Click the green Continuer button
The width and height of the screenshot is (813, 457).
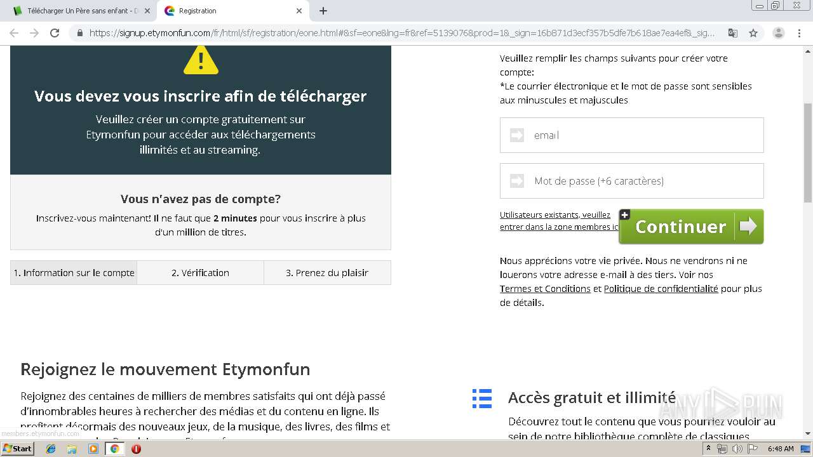(x=691, y=227)
